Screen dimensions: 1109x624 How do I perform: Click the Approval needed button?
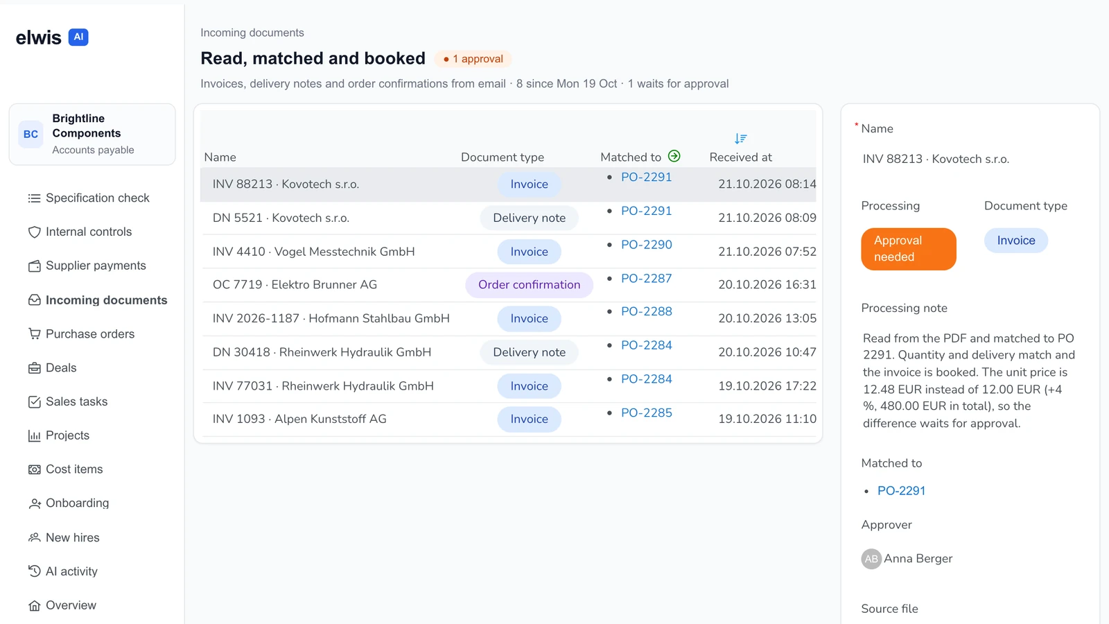click(x=909, y=249)
